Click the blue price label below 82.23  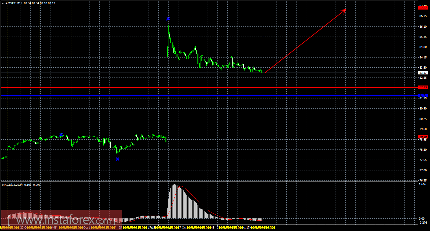point(423,96)
